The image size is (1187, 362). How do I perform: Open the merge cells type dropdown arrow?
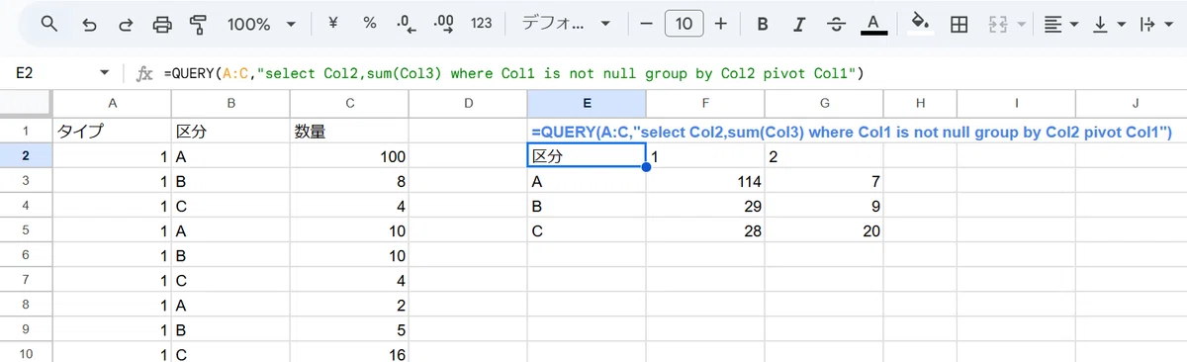[x=1022, y=24]
